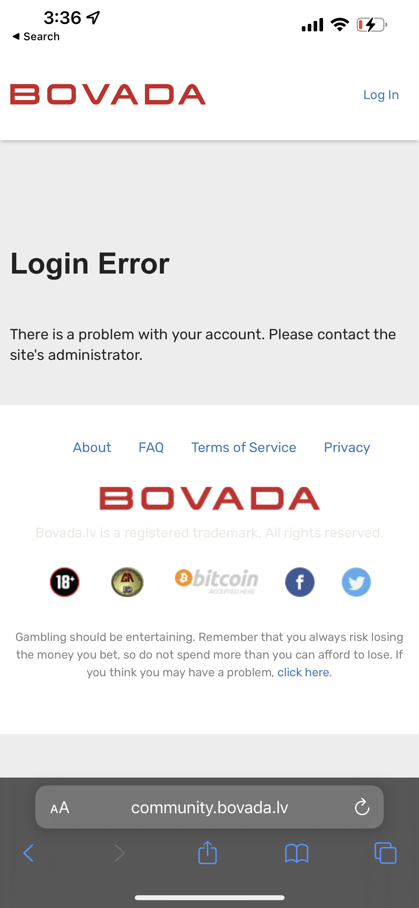Open the Privacy footer link
The image size is (419, 908).
click(x=347, y=447)
